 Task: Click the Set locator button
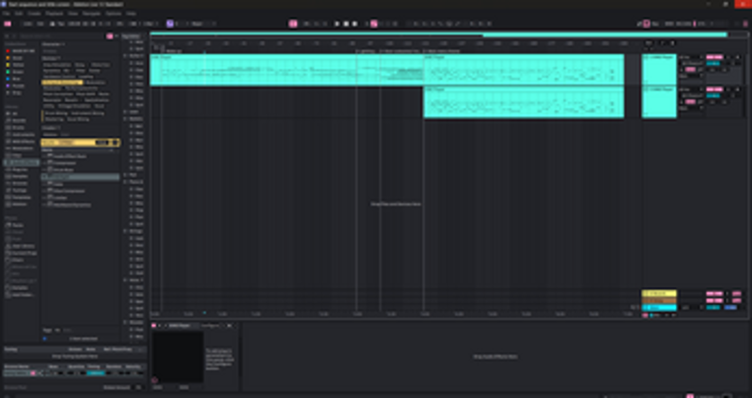coord(649,43)
